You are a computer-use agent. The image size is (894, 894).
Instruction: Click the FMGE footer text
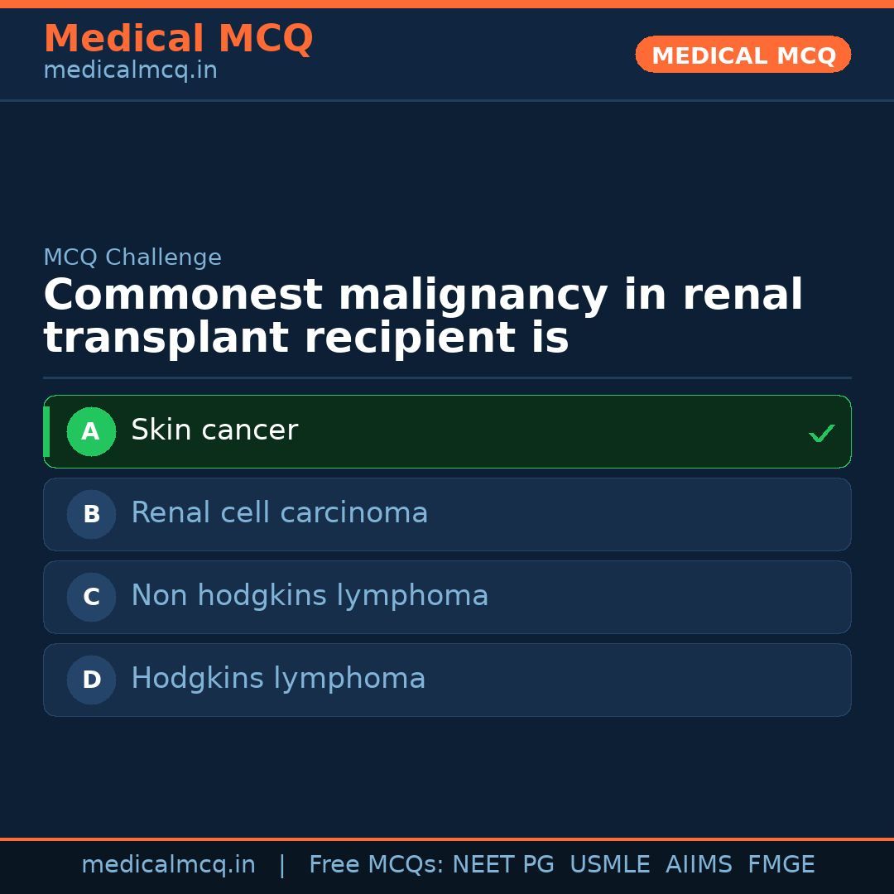(x=781, y=865)
